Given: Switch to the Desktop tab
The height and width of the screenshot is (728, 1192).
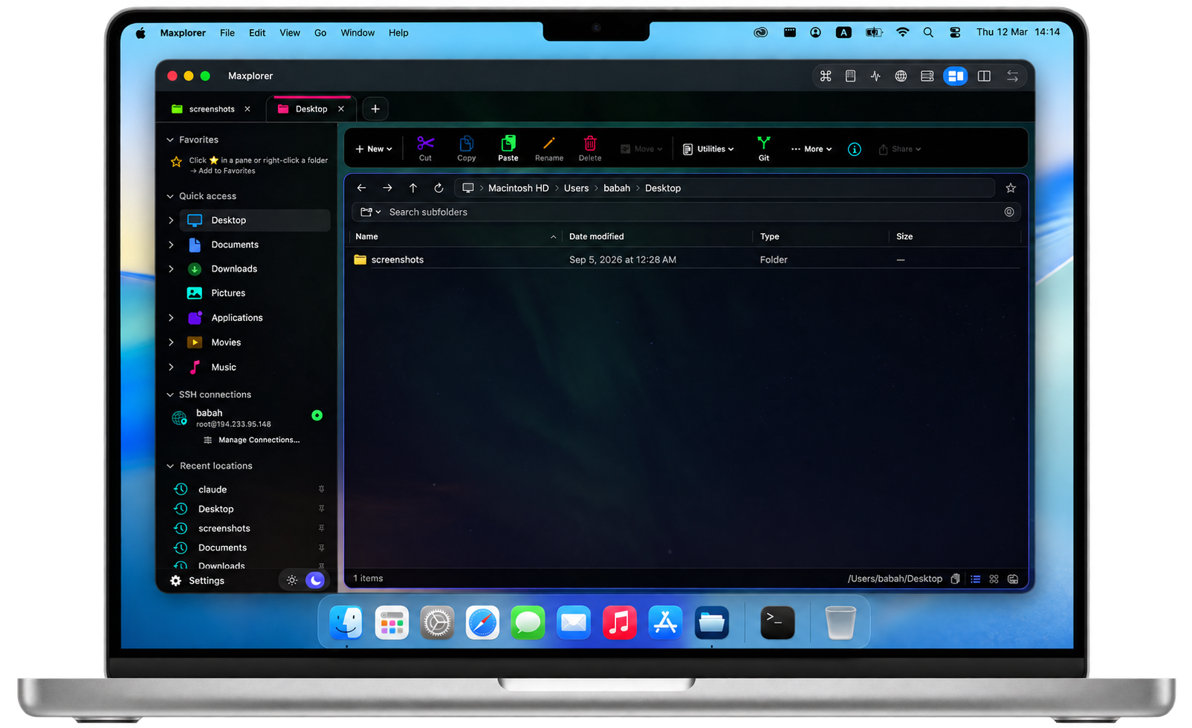Looking at the screenshot, I should pyautogui.click(x=311, y=108).
